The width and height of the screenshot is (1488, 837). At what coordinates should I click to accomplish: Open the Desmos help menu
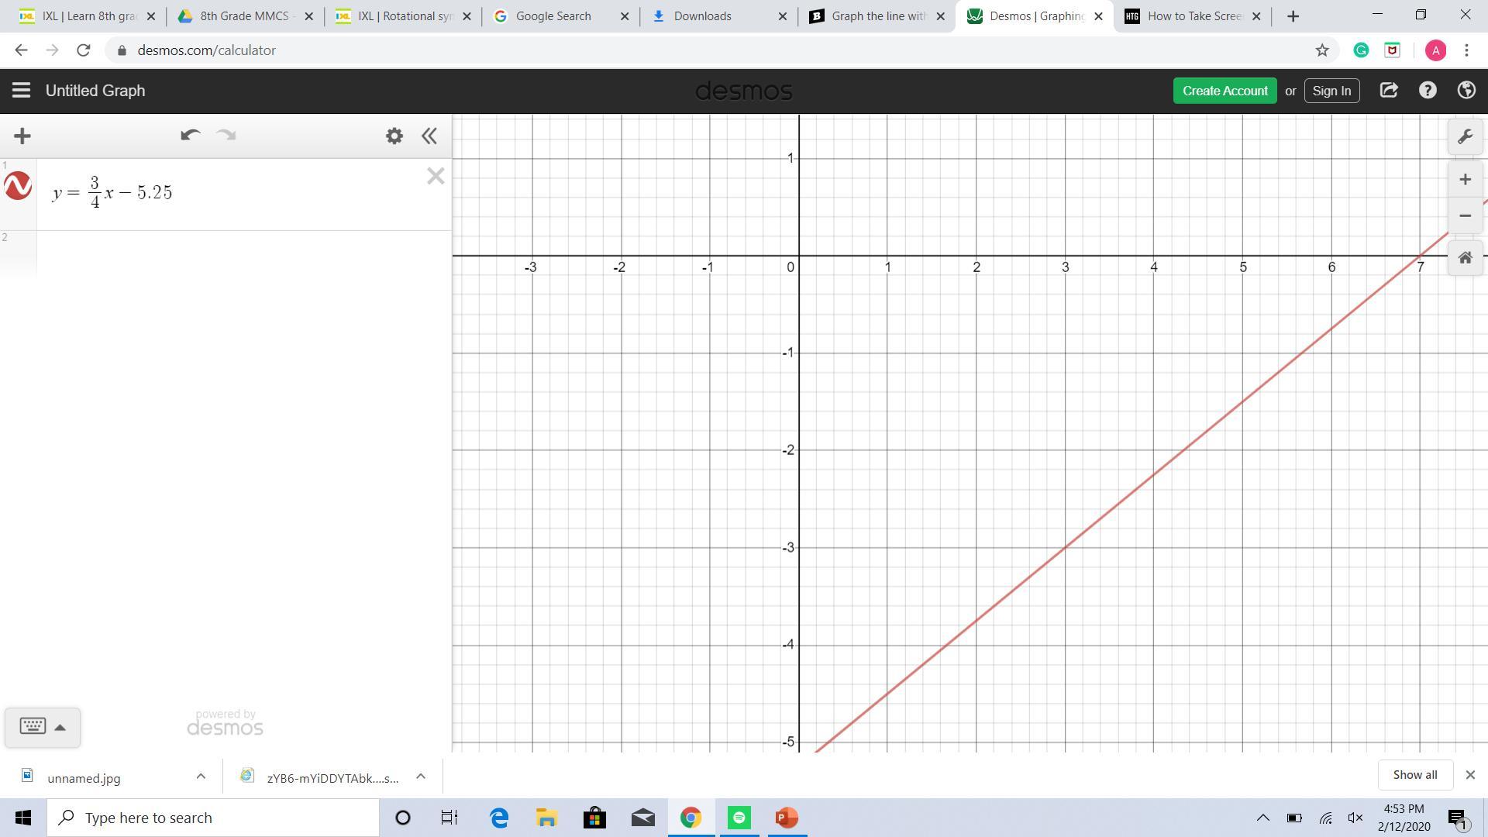tap(1428, 91)
